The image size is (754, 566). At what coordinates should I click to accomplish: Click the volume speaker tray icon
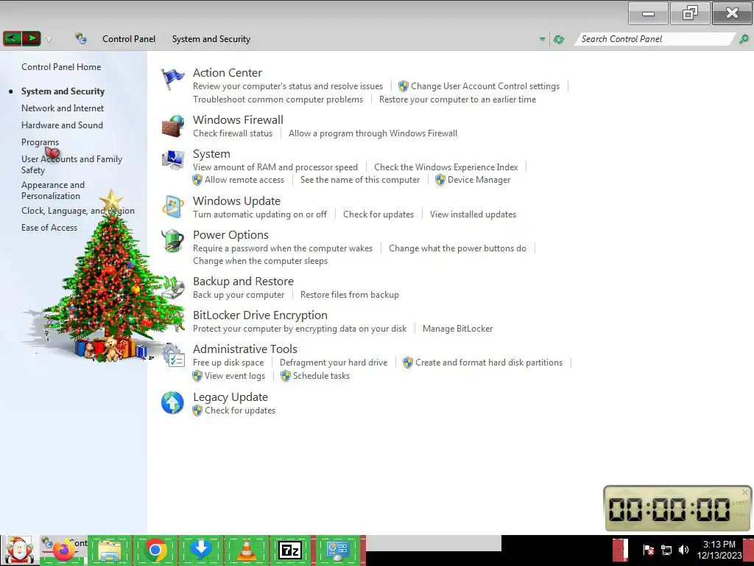click(684, 550)
